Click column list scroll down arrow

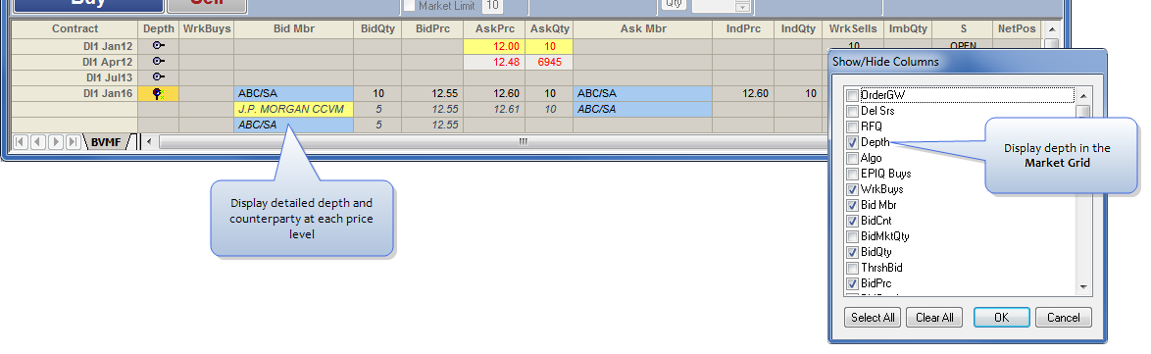[x=1082, y=287]
